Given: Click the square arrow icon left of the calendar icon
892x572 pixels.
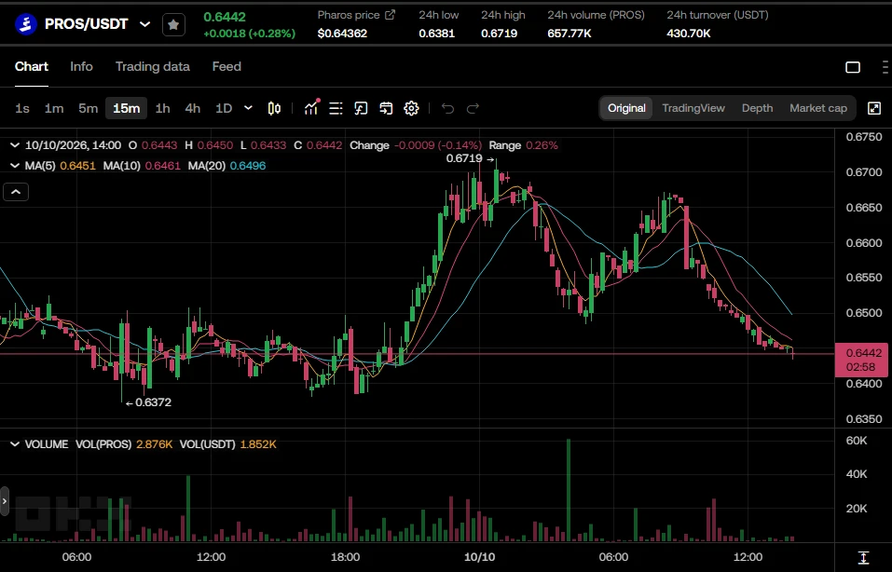Looking at the screenshot, I should tap(361, 108).
